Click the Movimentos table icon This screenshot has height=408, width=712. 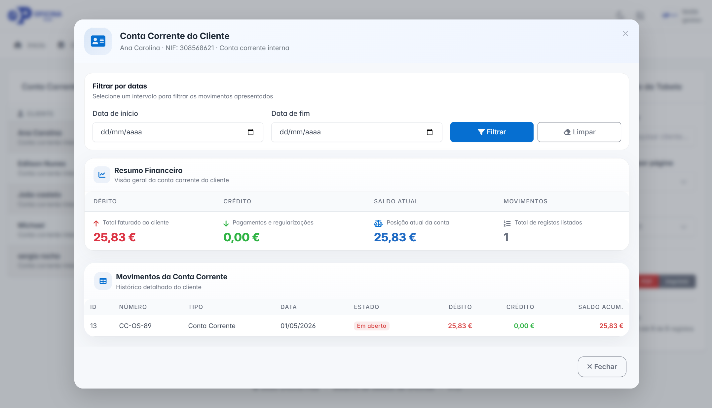[103, 281]
